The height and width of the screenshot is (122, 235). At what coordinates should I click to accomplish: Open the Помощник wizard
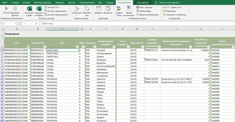[77, 11]
